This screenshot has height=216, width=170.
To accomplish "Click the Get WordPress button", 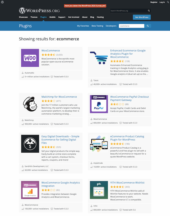I will click(x=142, y=17).
